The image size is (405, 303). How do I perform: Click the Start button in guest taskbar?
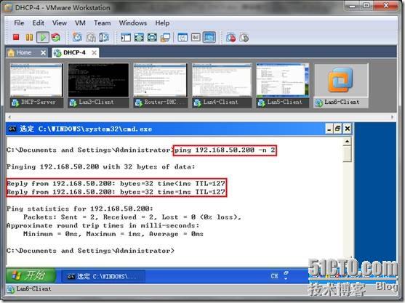point(31,275)
